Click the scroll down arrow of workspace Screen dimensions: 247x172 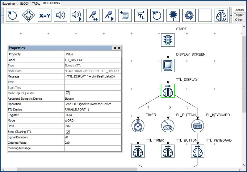coord(244,165)
